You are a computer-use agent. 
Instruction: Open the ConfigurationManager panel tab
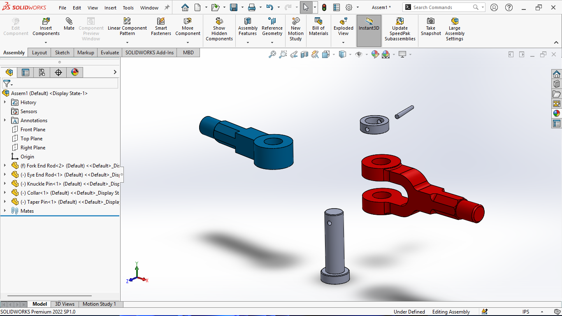pos(42,72)
